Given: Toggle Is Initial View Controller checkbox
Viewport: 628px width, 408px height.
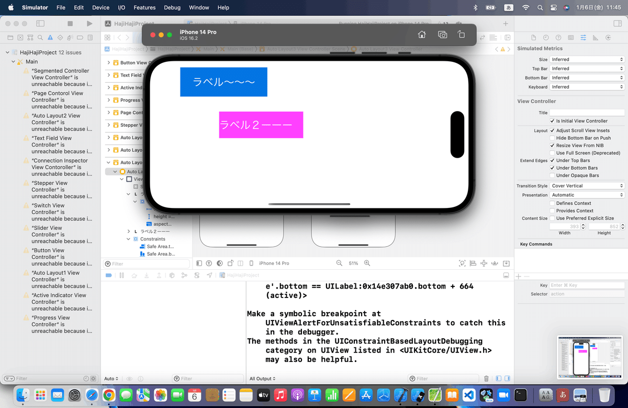Looking at the screenshot, I should [552, 121].
